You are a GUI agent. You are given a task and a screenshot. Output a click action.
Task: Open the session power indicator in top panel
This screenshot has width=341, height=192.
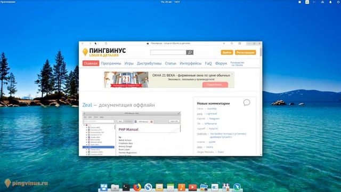[x=338, y=2]
